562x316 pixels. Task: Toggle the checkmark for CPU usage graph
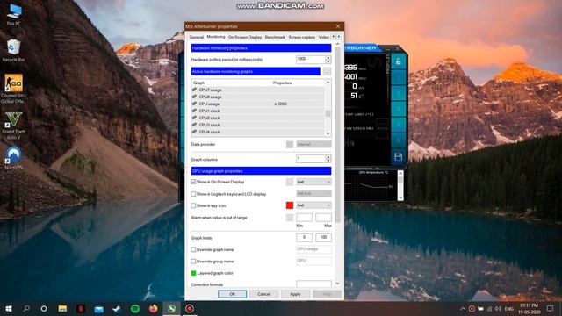tap(194, 104)
